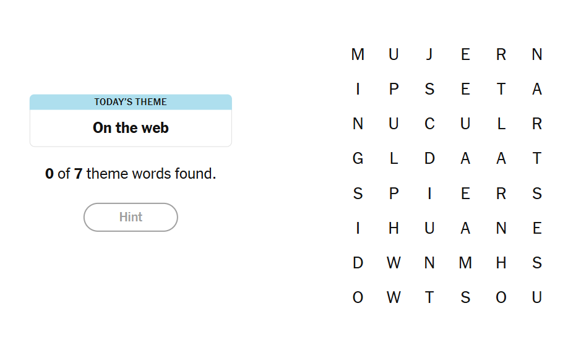Image resolution: width=568 pixels, height=358 pixels.
Task: Choose letter H in the sixth row
Action: coord(394,229)
